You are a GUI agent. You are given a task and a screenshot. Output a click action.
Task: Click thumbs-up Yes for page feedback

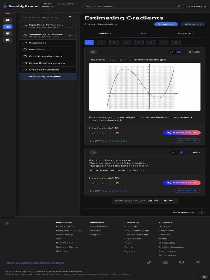pyautogui.click(x=153, y=201)
